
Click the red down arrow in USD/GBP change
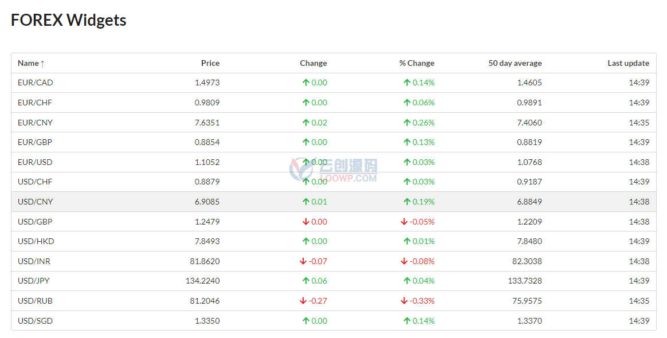pyautogui.click(x=305, y=222)
